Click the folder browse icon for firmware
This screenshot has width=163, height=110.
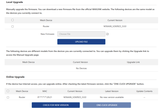(107, 34)
